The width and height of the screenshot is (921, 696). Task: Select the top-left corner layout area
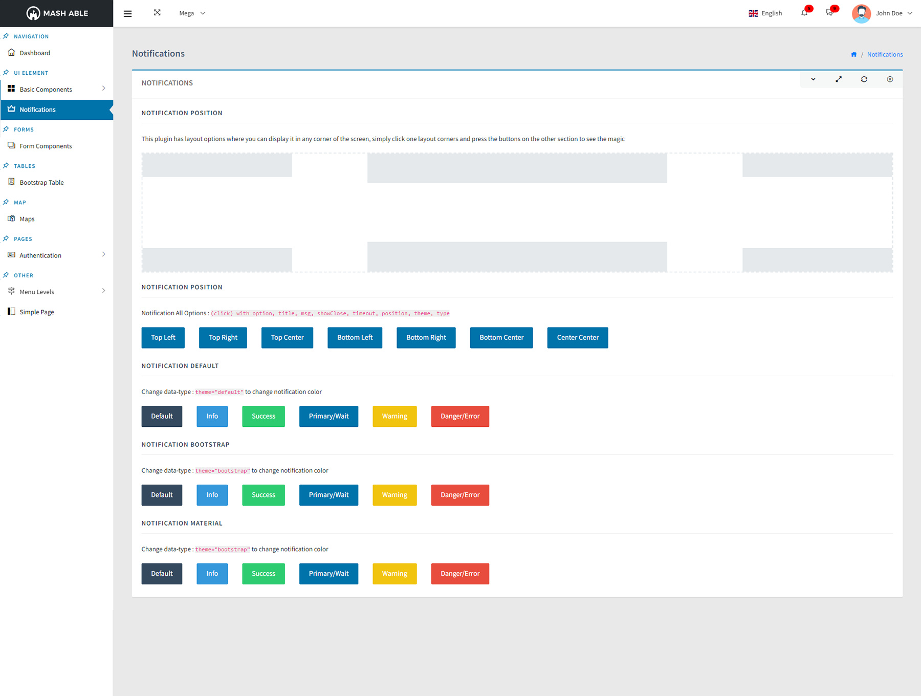217,165
